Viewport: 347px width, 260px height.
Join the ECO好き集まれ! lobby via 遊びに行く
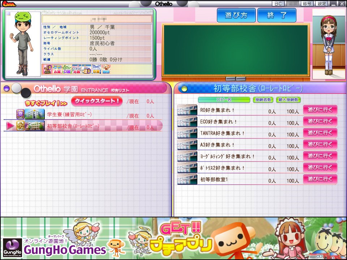tap(320, 121)
